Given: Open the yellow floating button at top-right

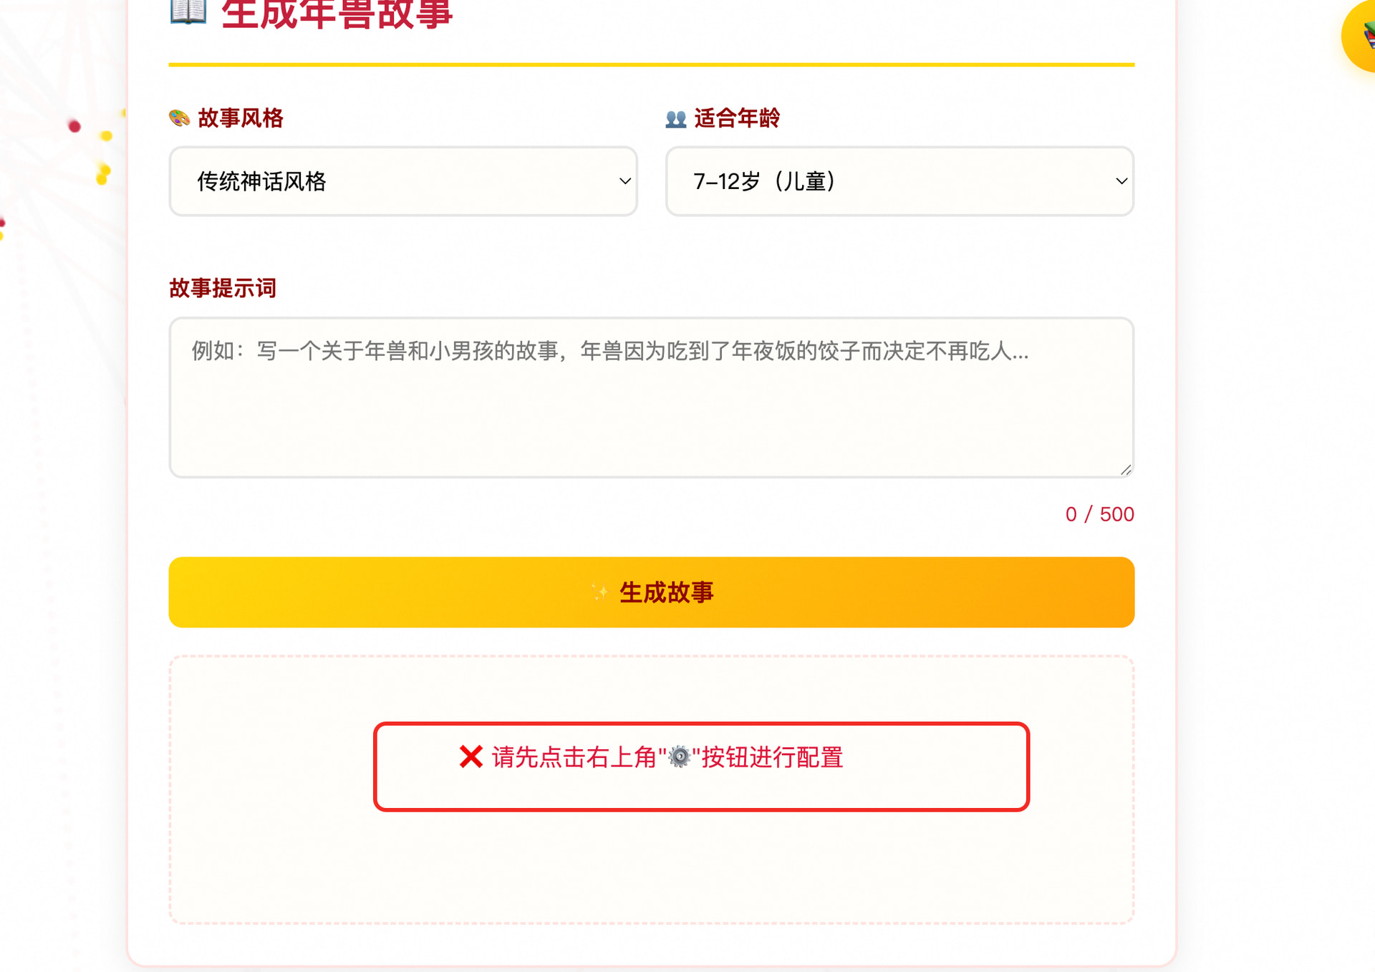Looking at the screenshot, I should [x=1361, y=36].
